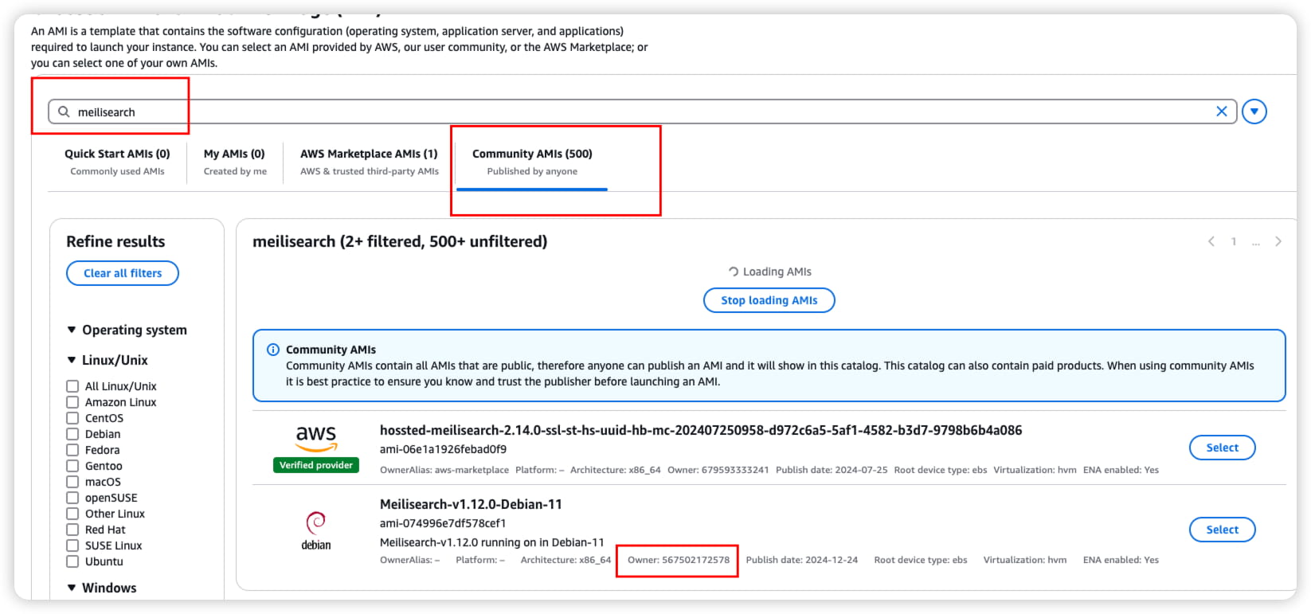Click the Verified provider badge
Viewport: 1311px width, 614px height.
point(316,465)
